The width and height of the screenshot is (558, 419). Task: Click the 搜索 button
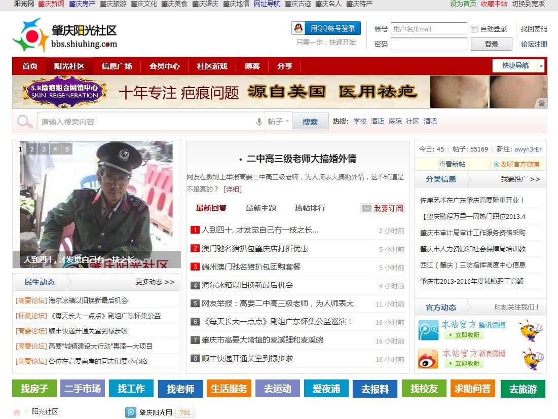pyautogui.click(x=310, y=122)
